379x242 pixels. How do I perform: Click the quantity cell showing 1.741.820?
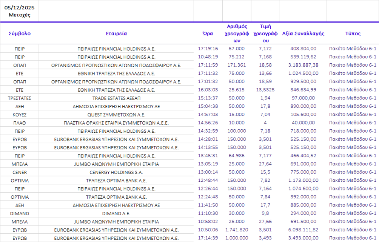(x=237, y=230)
